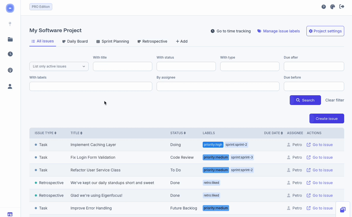Screen dimensions: 352x217
Task: Sort the table by Status column
Action: point(178,133)
